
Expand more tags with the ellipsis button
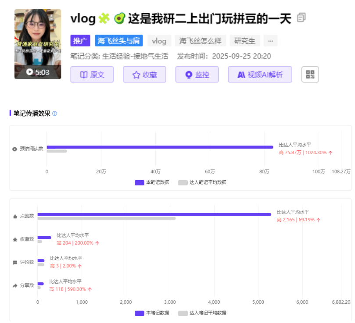tap(270, 41)
